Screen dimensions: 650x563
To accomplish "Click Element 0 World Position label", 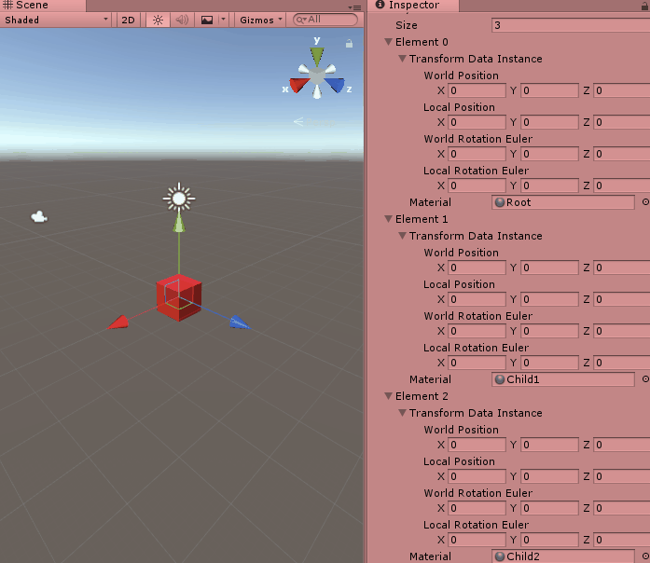I will click(x=461, y=76).
